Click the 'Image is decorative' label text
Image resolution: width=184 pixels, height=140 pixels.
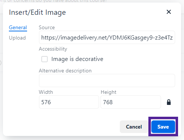pos(77,59)
